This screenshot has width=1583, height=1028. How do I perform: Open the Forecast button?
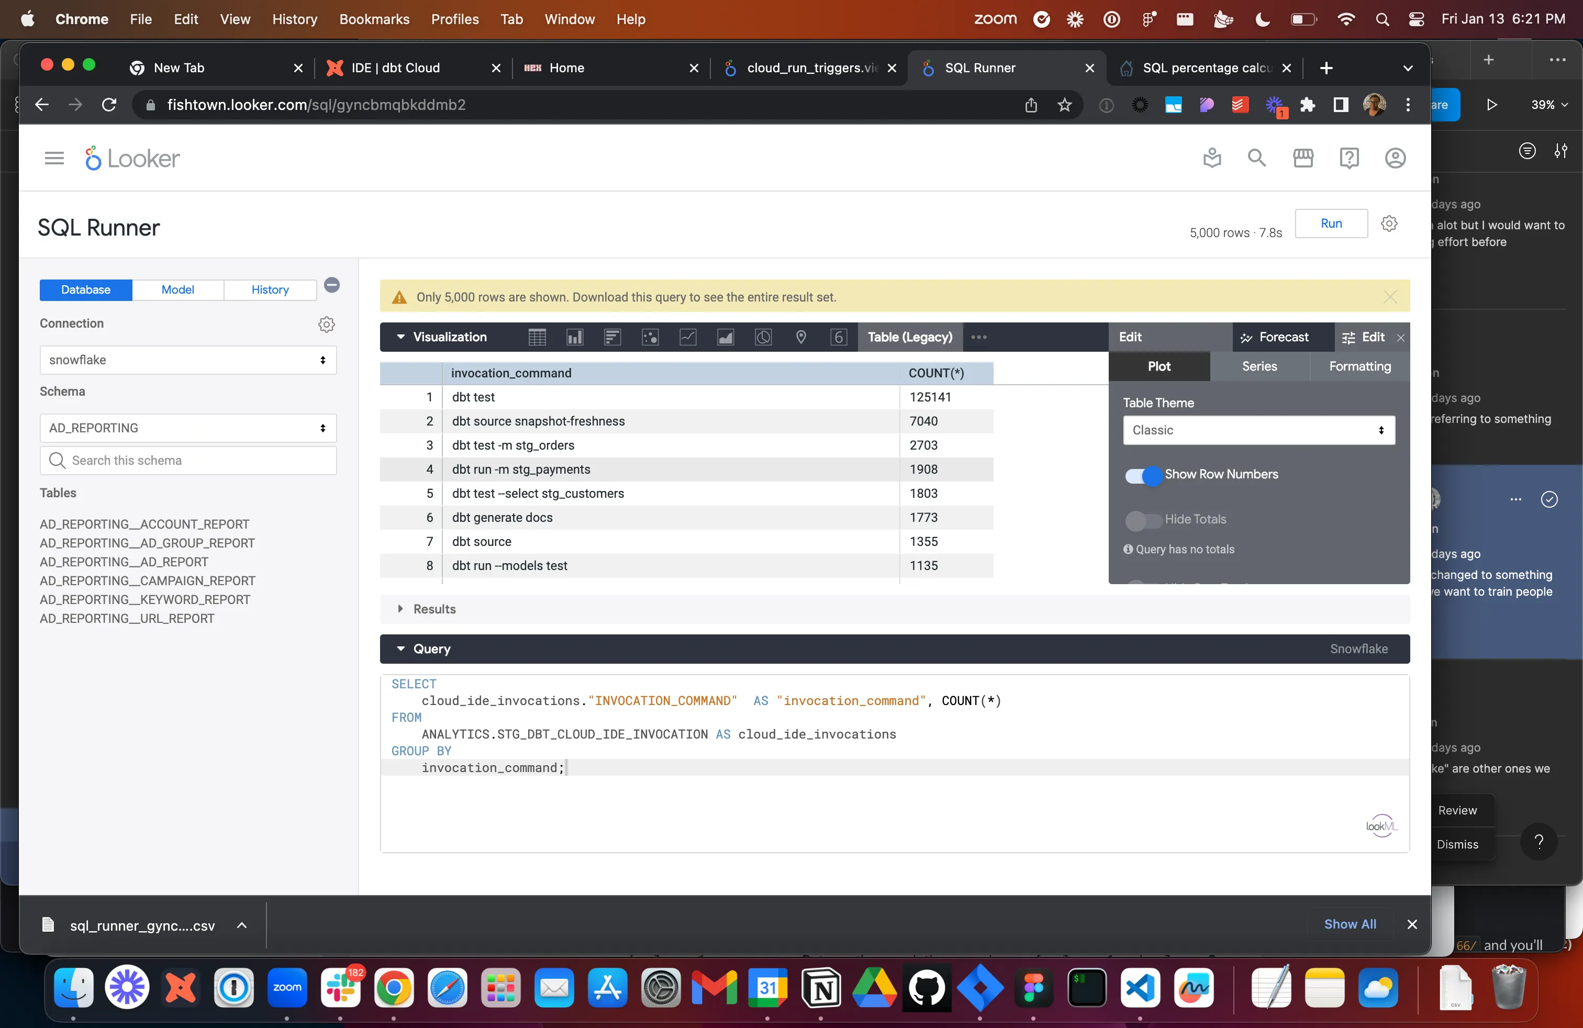click(1275, 337)
